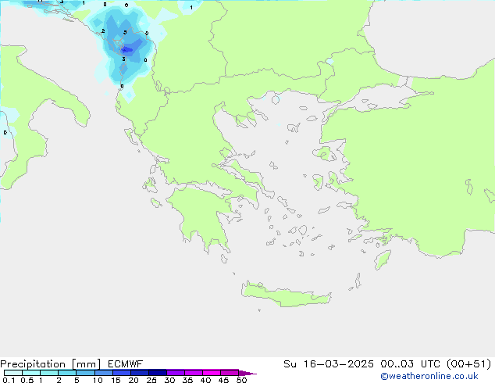Click the date "16-03-2025" text
The height and width of the screenshot is (383, 495).
[x=338, y=364]
